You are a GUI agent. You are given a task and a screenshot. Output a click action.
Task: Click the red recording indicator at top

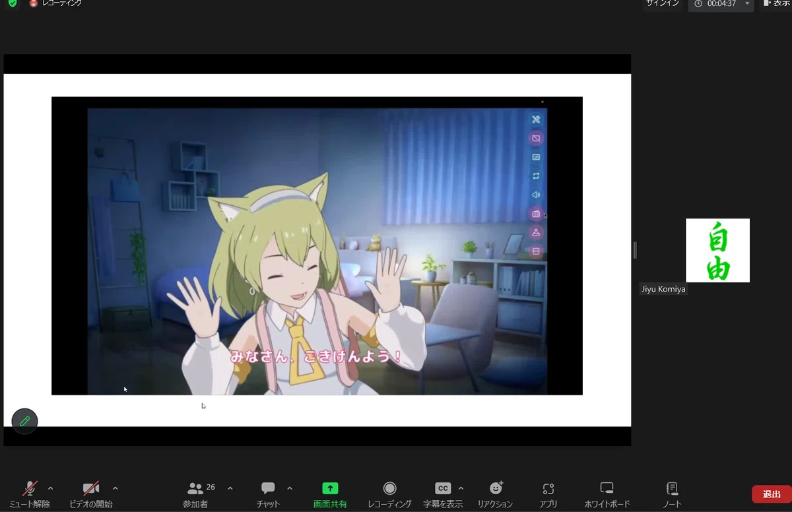[34, 3]
